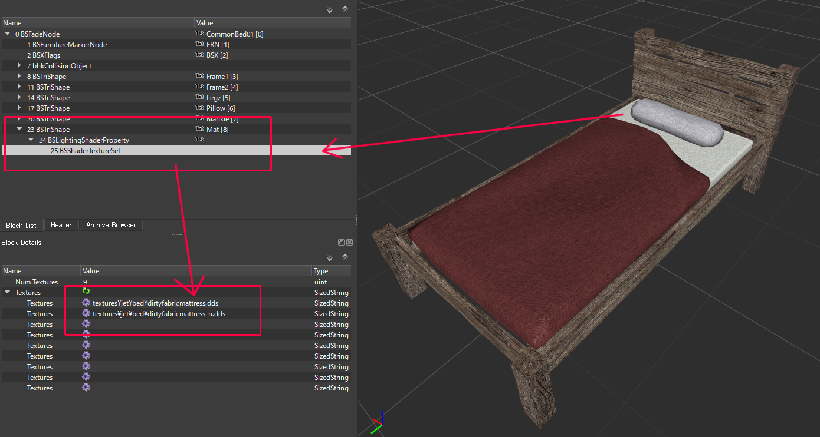The image size is (820, 437).
Task: Open the Archive Browser tab
Action: (x=111, y=225)
